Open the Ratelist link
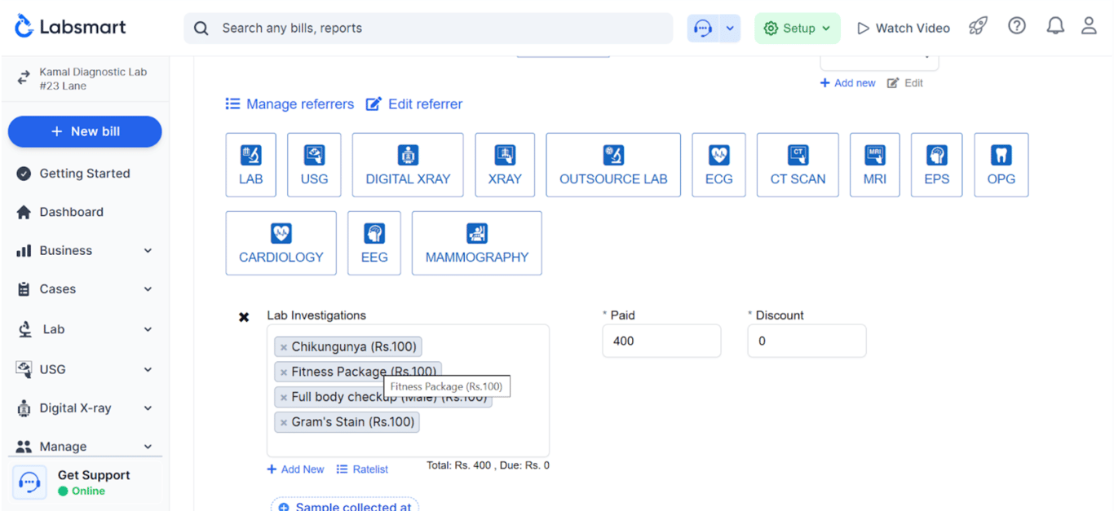The image size is (1114, 511). coord(362,469)
